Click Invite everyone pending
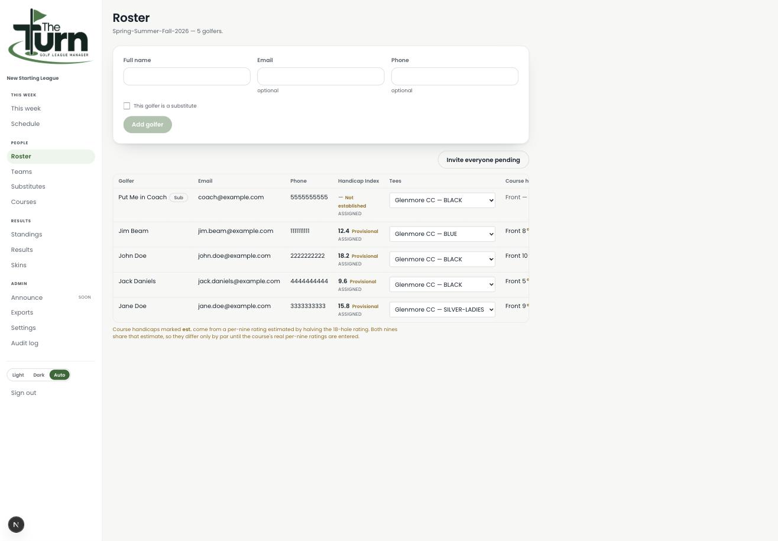Screen dimensions: 778x541 (x=483, y=160)
